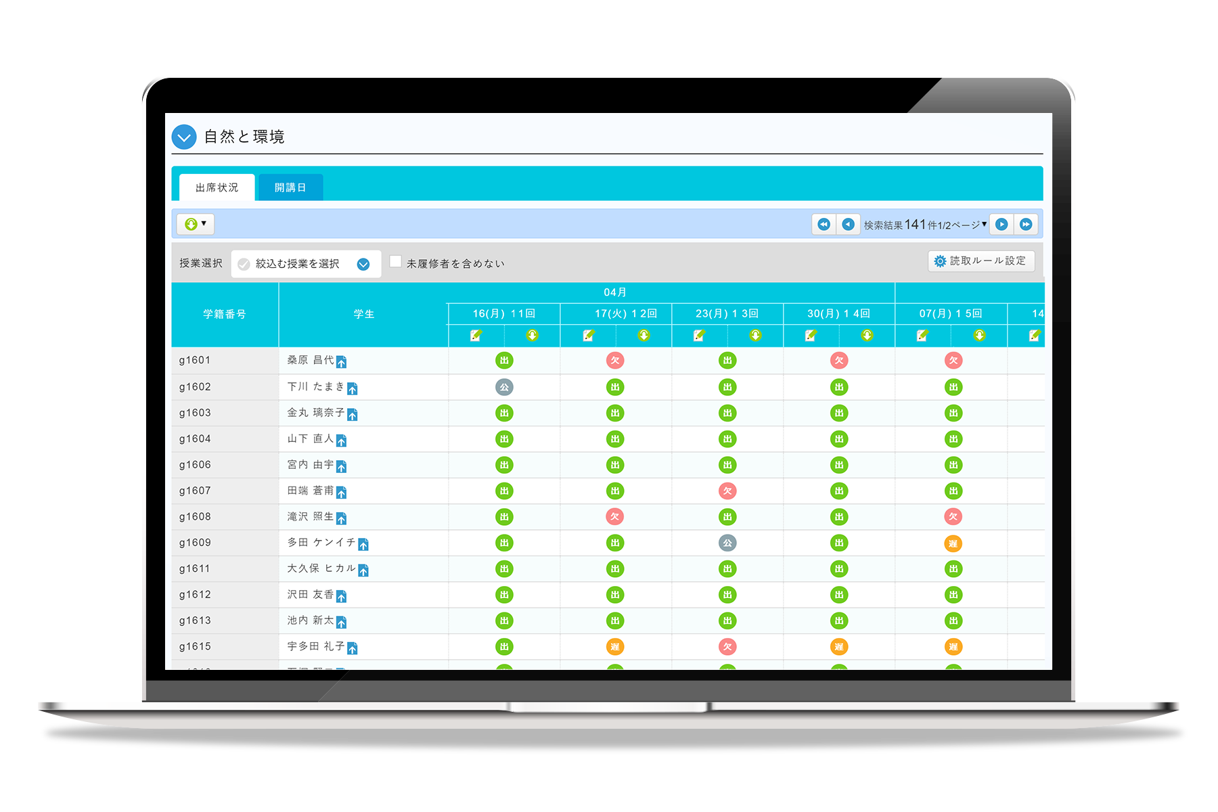Select student ID g1606

(x=195, y=465)
